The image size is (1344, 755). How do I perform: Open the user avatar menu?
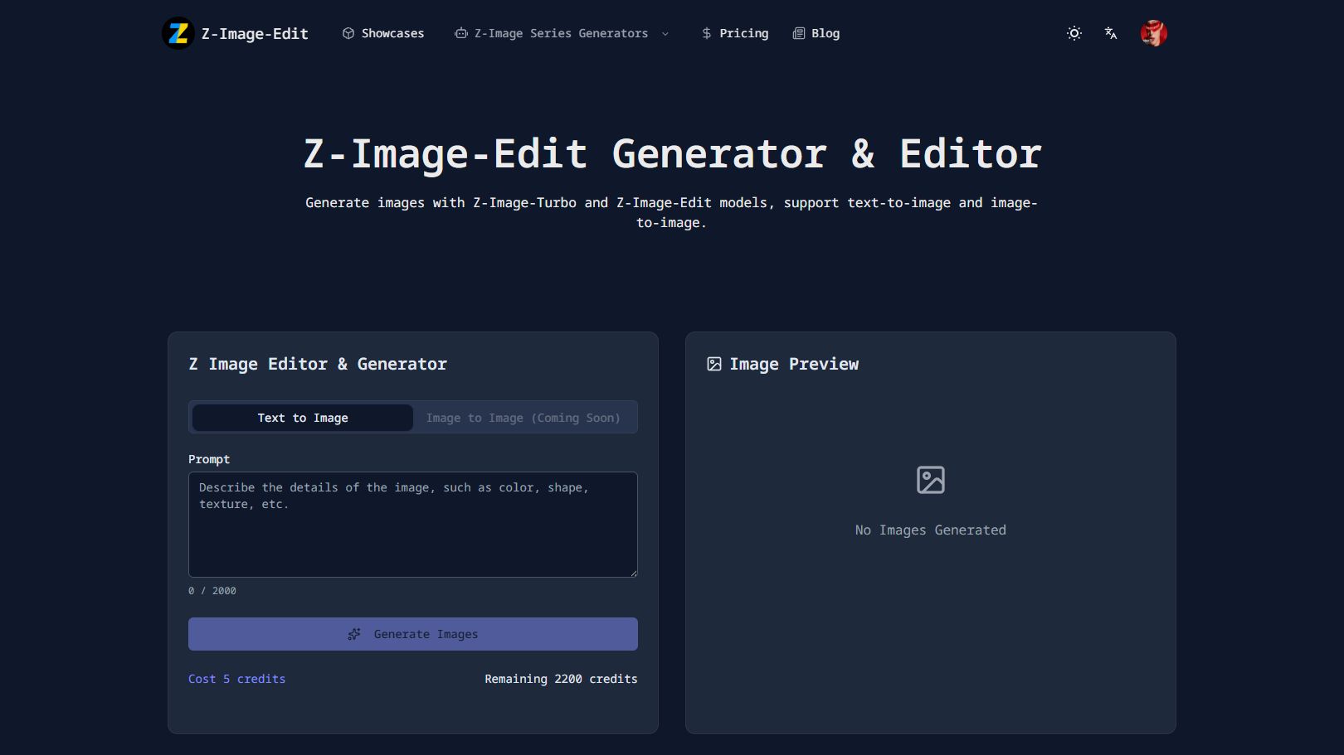[x=1153, y=33]
